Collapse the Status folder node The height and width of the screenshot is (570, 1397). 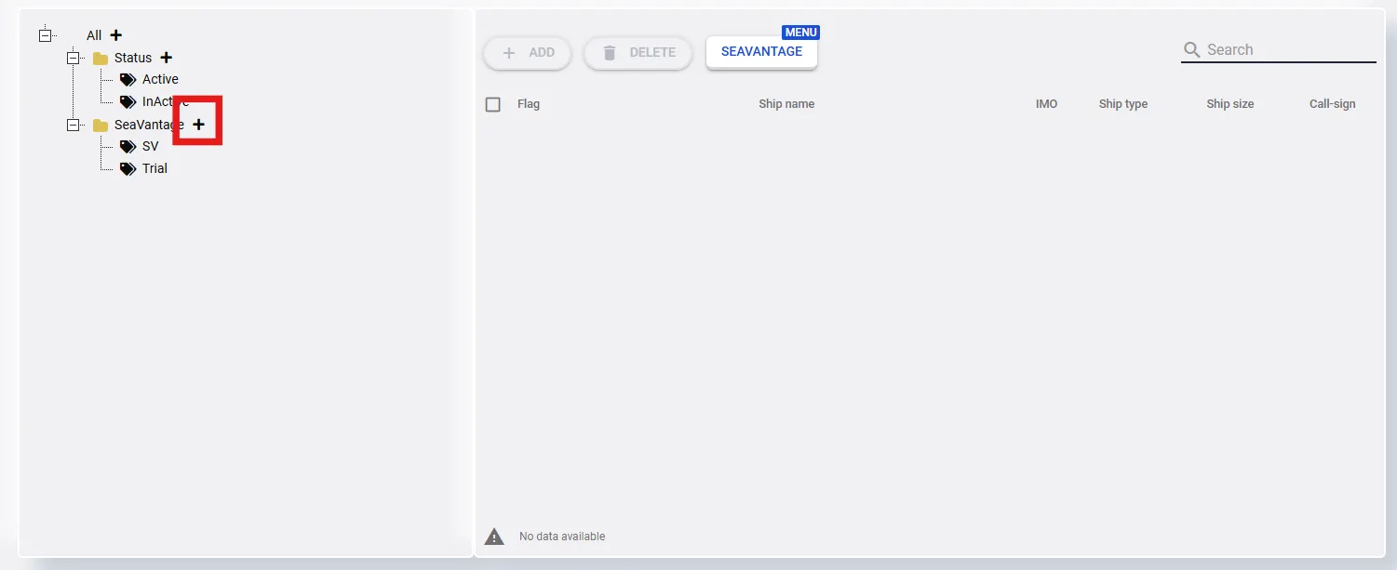click(73, 58)
